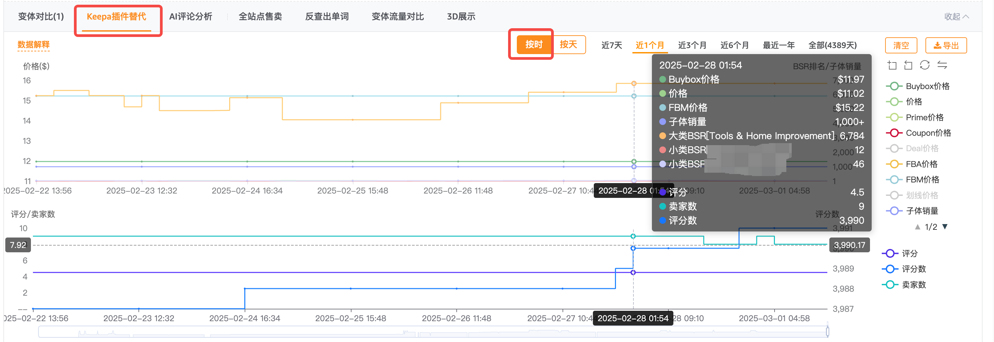
Task: Click the 清空 button
Action: click(901, 45)
